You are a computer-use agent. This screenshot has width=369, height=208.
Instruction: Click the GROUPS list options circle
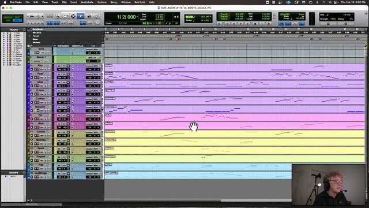point(24,173)
